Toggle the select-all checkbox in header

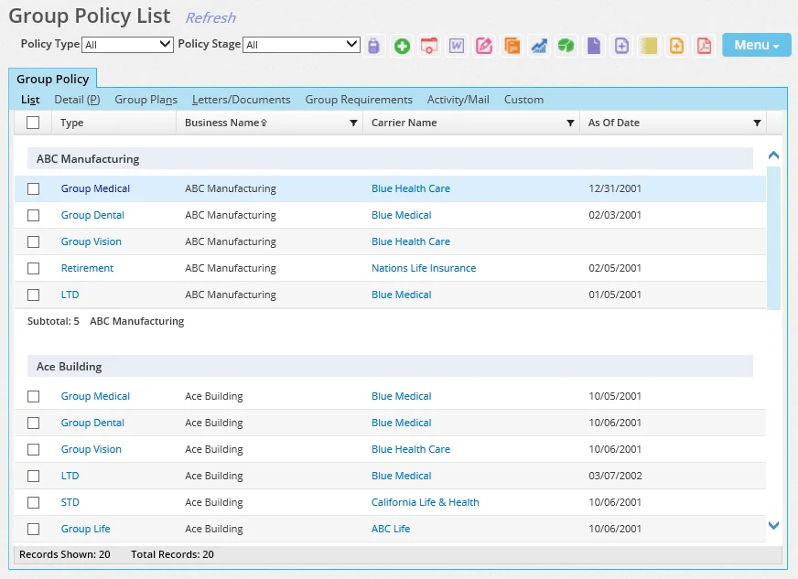pos(33,123)
